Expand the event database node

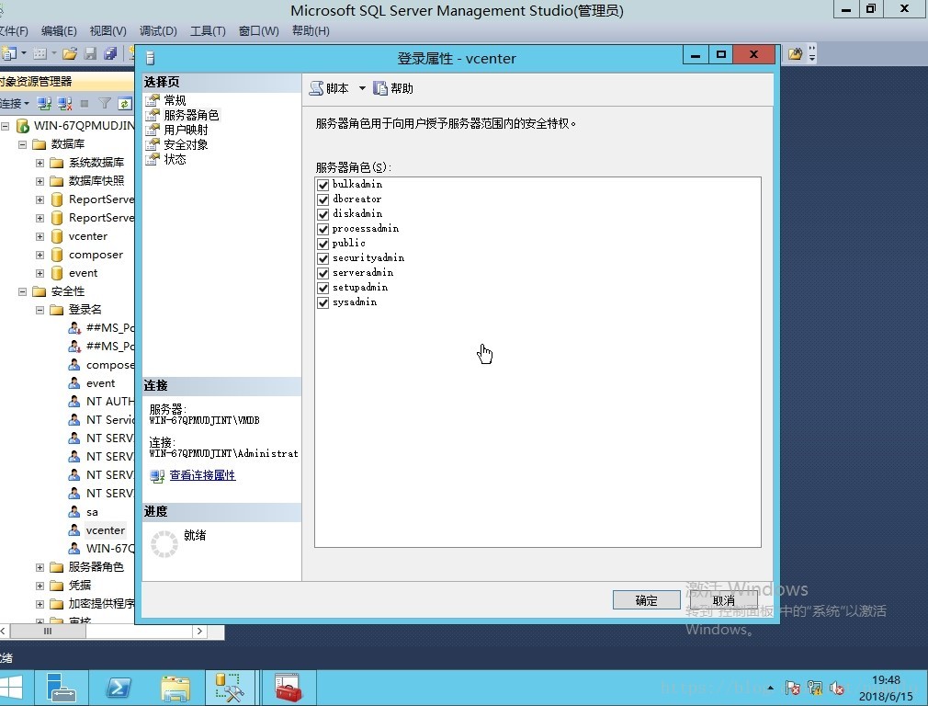pos(40,273)
